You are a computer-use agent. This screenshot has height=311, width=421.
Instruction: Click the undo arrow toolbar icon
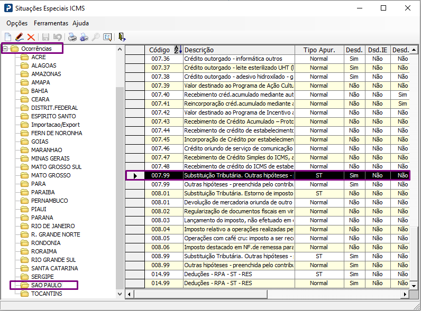click(x=58, y=37)
